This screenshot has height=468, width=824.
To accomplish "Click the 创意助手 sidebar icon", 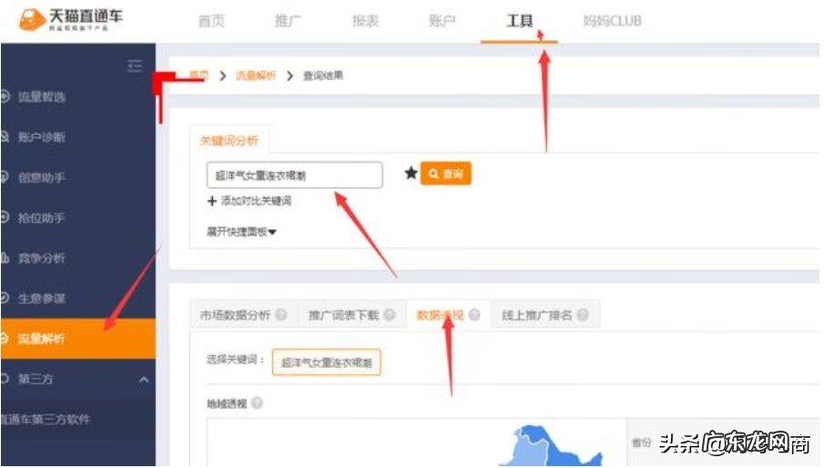I will coord(5,178).
